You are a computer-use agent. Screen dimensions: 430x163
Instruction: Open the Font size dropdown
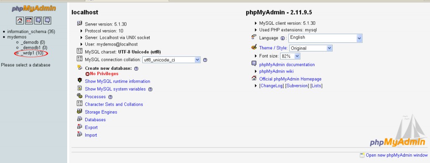(x=290, y=56)
